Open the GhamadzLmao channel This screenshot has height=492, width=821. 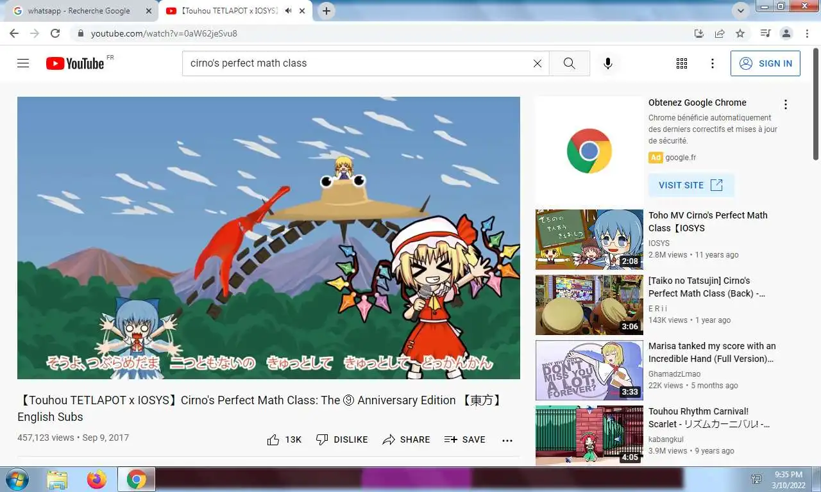[674, 374]
